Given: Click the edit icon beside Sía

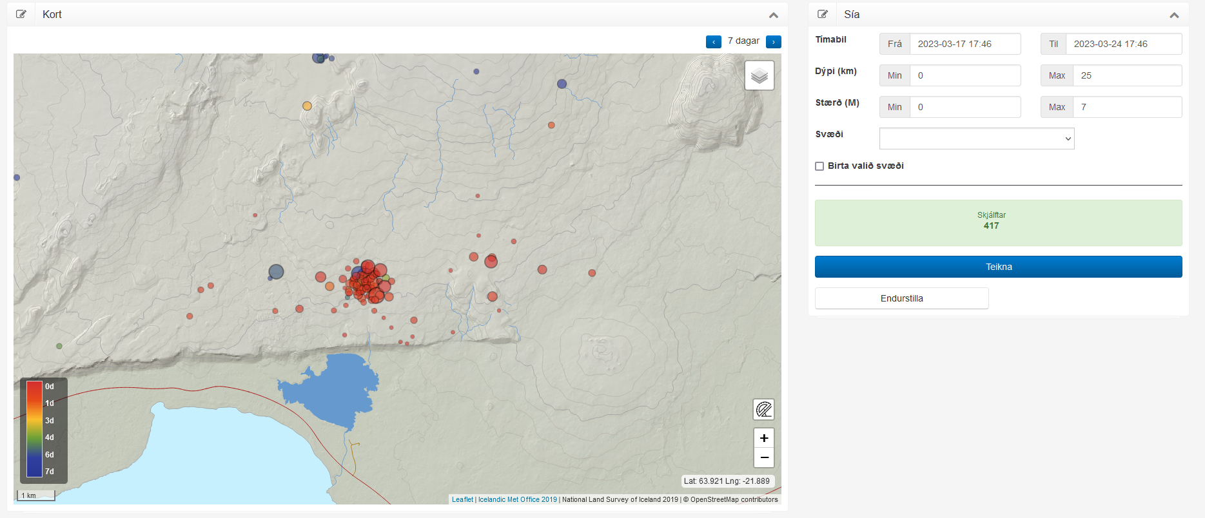Looking at the screenshot, I should click(823, 14).
